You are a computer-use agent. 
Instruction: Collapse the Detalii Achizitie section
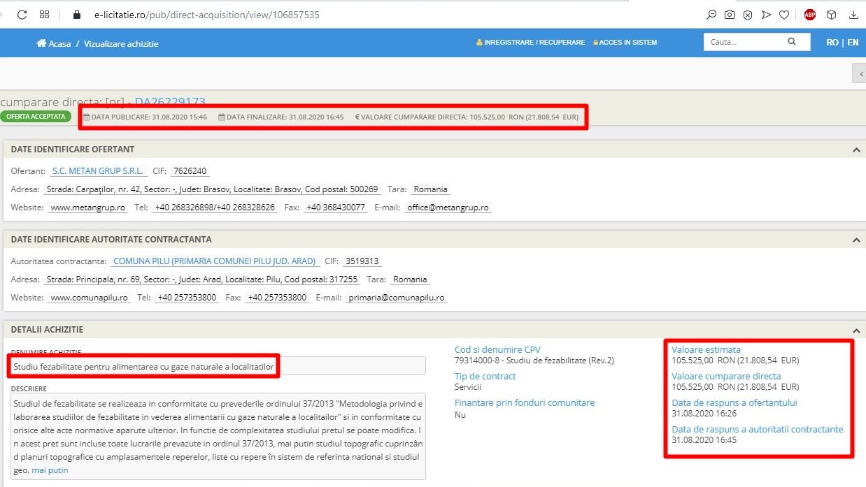pyautogui.click(x=856, y=330)
